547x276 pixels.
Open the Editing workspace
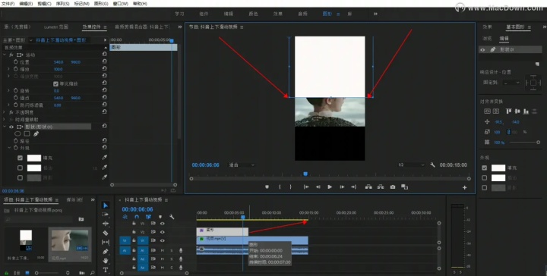pos(229,14)
